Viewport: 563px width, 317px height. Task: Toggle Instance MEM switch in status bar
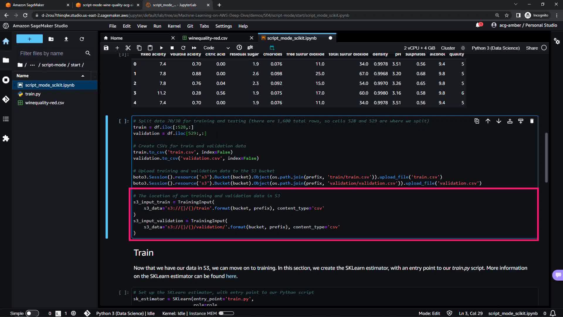(x=226, y=313)
